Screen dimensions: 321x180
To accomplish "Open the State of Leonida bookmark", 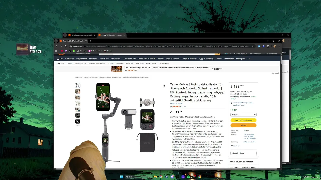I will 95,51.
